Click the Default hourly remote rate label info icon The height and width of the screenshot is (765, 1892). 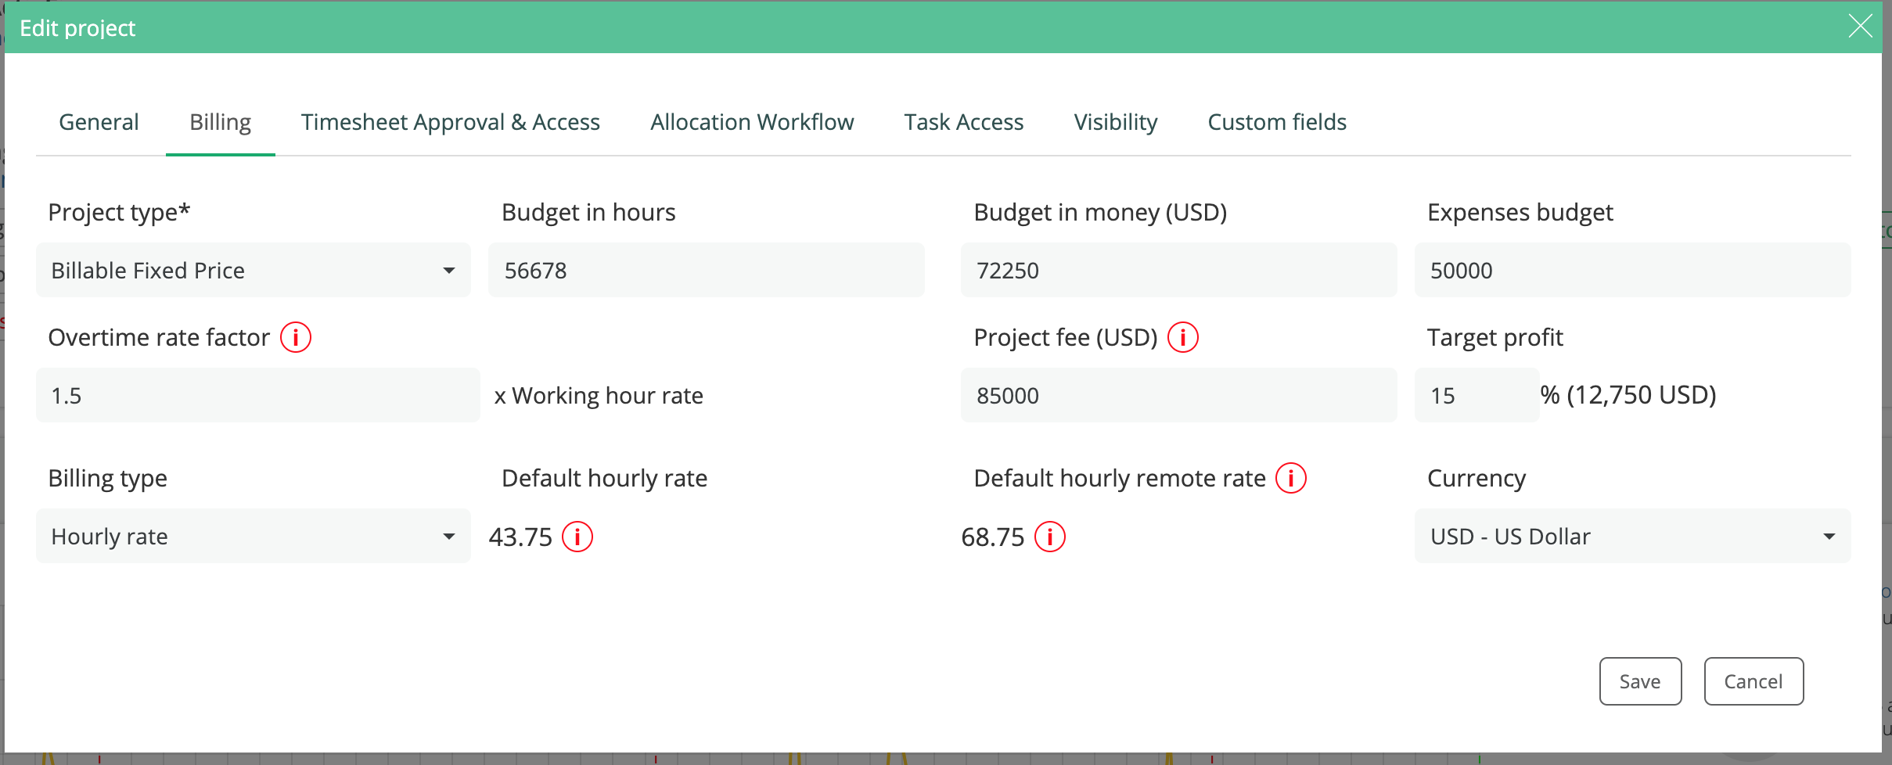coord(1291,478)
